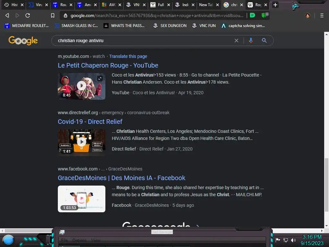Image resolution: width=329 pixels, height=247 pixels.
Task: Click the m.youtube.com › watch breadcrumb
Action: (81, 56)
